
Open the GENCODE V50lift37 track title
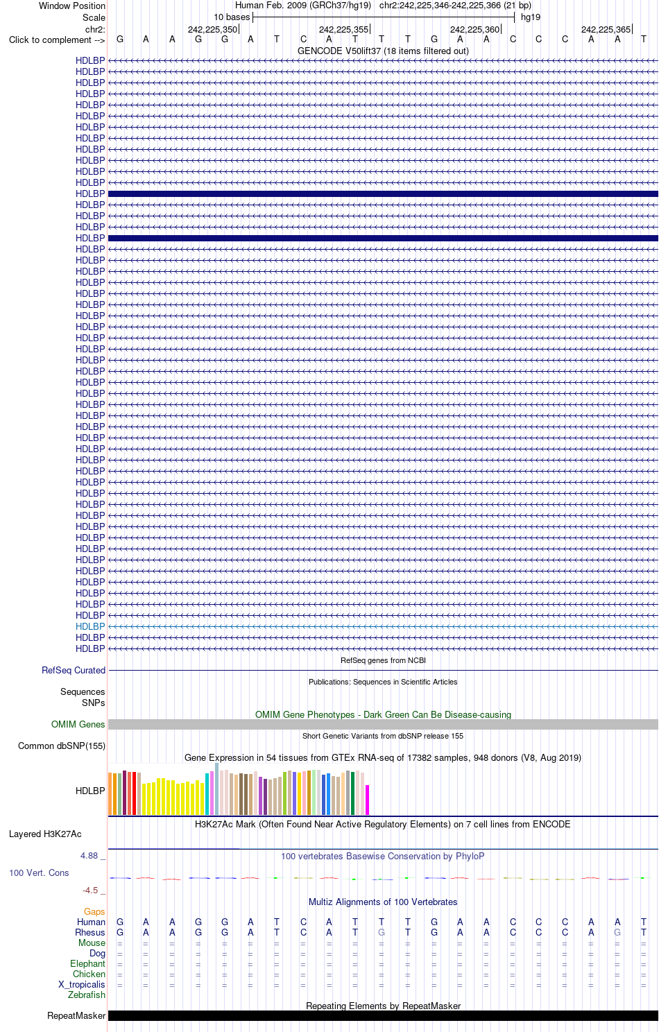tap(383, 51)
